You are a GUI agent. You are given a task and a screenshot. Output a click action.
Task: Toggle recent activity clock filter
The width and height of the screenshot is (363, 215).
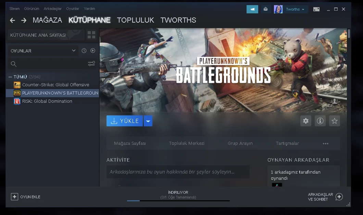(x=84, y=51)
